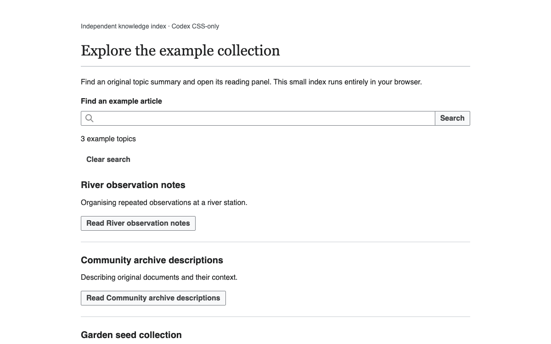
Task: Click 'Independent knowledge index · Codex CSS-only' text
Action: click(150, 27)
